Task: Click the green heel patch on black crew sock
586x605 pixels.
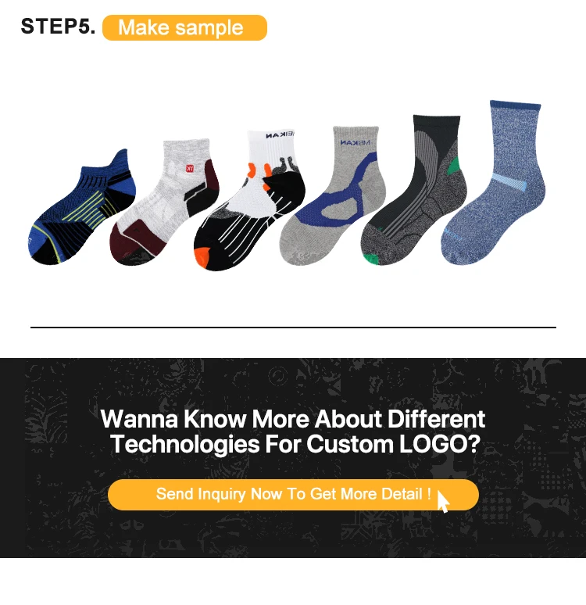Action: point(454,166)
